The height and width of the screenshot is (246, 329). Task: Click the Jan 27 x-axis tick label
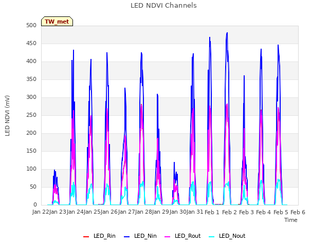coord(126,212)
